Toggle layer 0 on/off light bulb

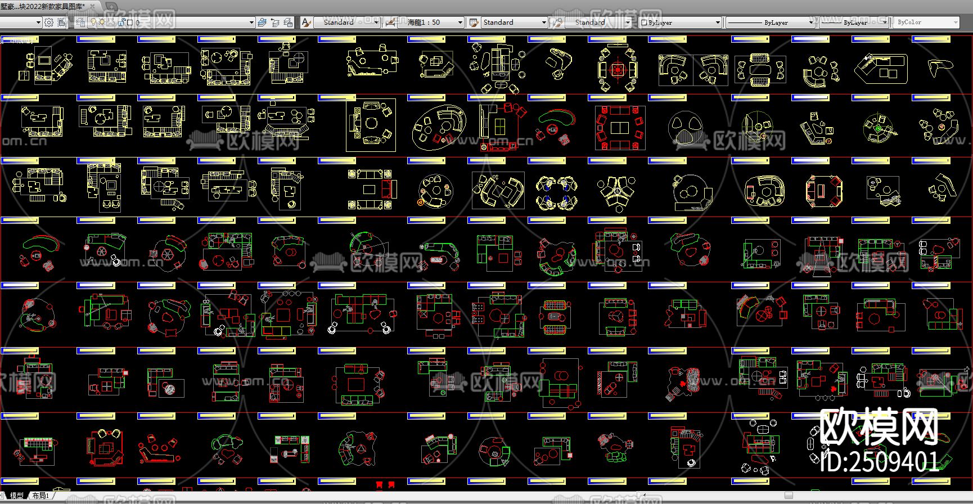93,22
